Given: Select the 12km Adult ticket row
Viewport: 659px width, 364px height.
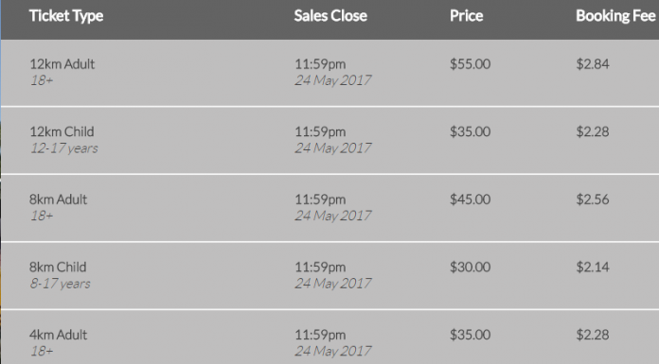Looking at the screenshot, I should pos(329,73).
